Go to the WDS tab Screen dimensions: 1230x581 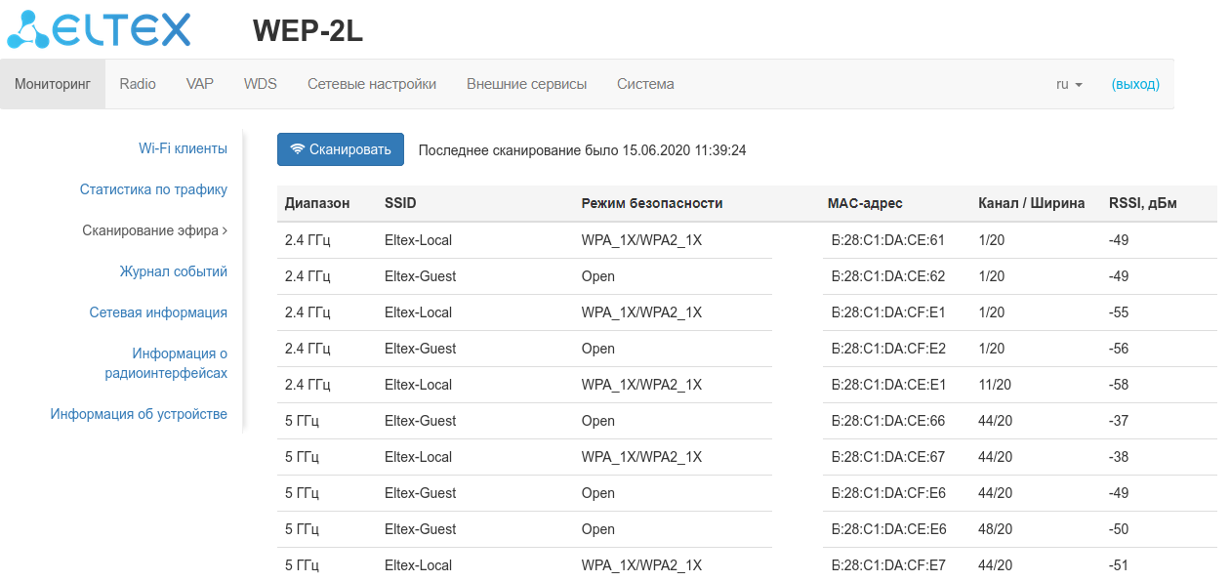[261, 84]
